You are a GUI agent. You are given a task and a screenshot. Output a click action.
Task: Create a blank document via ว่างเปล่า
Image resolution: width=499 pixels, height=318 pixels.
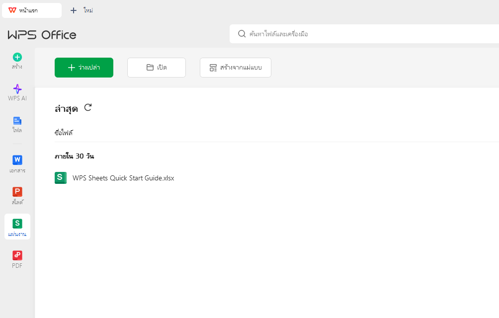[x=83, y=67]
